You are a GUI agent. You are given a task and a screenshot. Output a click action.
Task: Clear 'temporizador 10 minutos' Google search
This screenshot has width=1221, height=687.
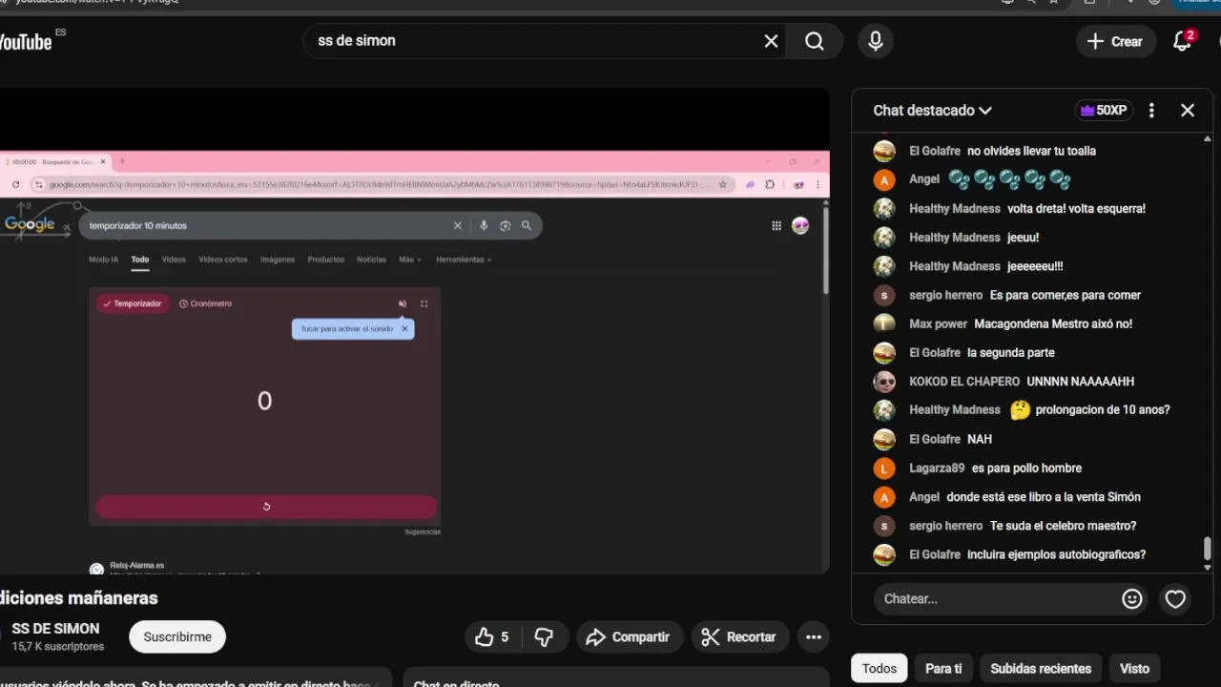pos(458,225)
